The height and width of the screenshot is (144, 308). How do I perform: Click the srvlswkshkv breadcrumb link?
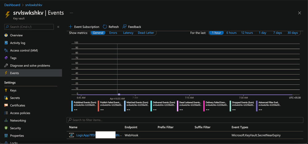click(34, 5)
